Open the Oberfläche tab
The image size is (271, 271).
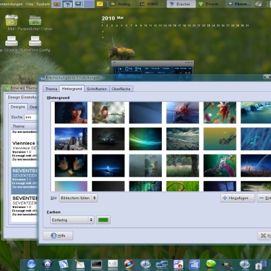coord(121,89)
